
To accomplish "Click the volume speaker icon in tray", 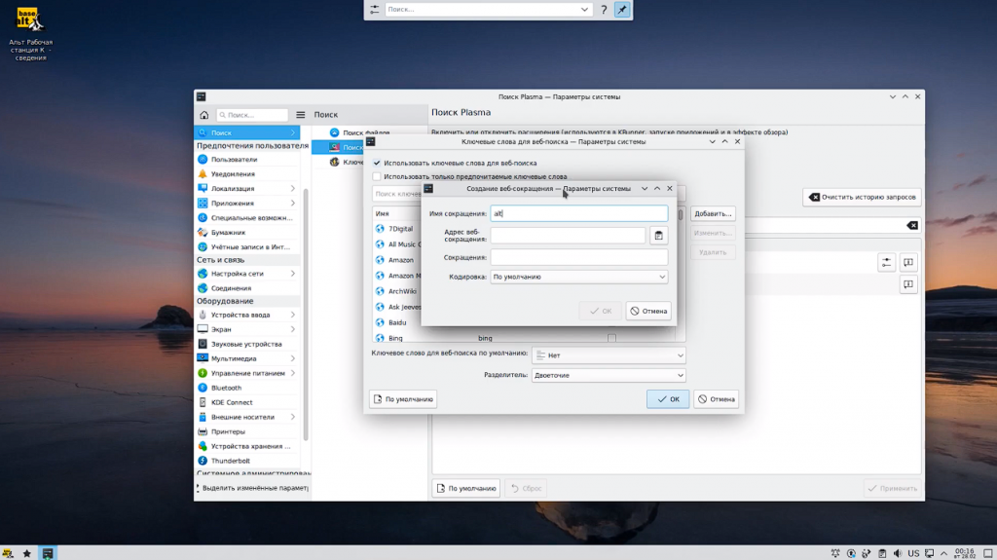I will [897, 553].
